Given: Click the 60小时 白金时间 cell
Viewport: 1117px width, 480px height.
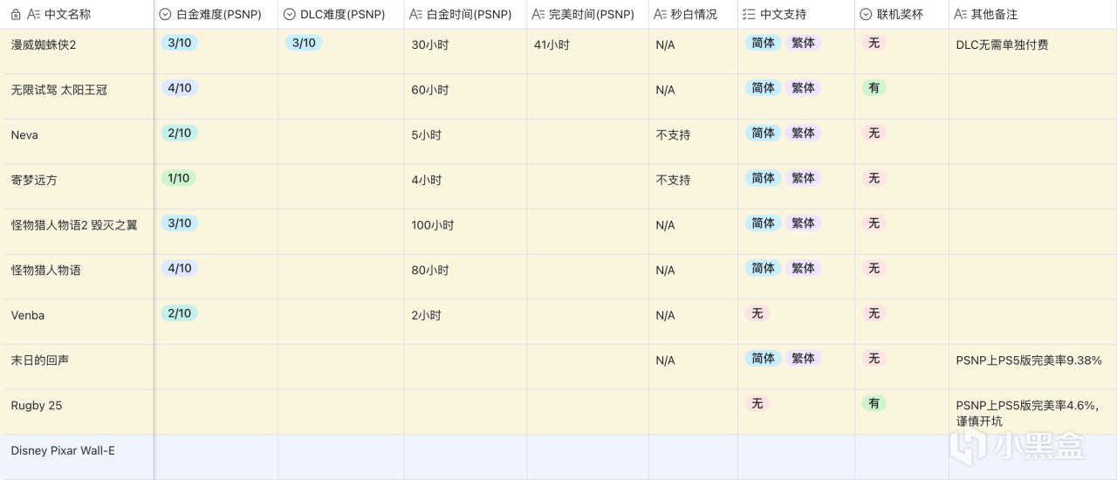Looking at the screenshot, I should [465, 97].
